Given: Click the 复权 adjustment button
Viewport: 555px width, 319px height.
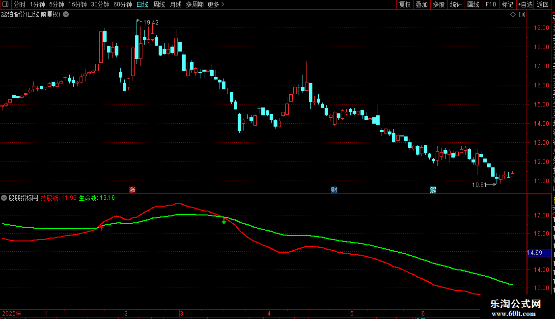Looking at the screenshot, I should (405, 4).
